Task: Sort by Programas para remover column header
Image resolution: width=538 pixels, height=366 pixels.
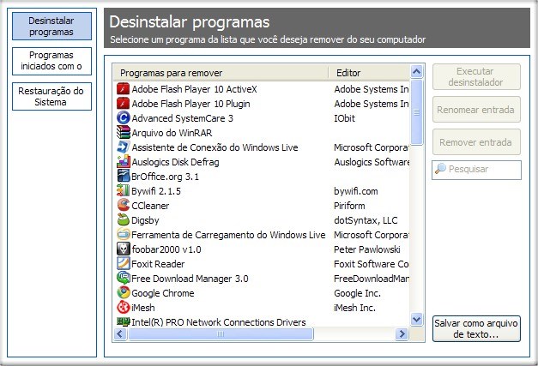Action: coord(221,73)
